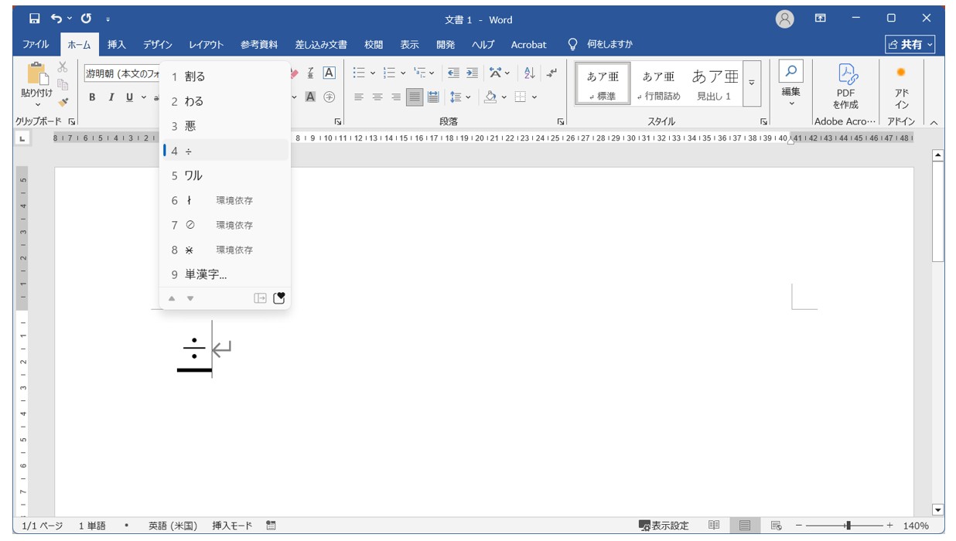This screenshot has width=956, height=541.
Task: Toggle Italic formatting
Action: (111, 97)
